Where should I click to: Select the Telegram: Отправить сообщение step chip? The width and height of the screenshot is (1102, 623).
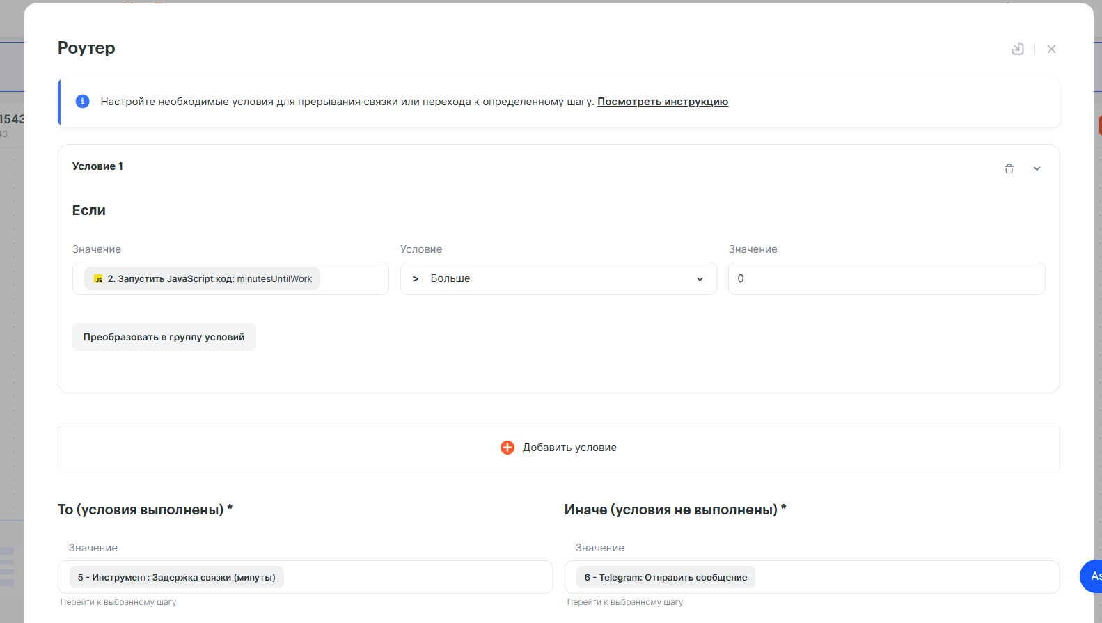666,577
